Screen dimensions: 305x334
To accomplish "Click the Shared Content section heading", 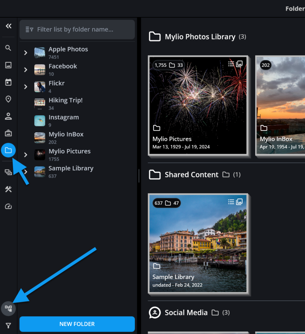I will tap(191, 175).
